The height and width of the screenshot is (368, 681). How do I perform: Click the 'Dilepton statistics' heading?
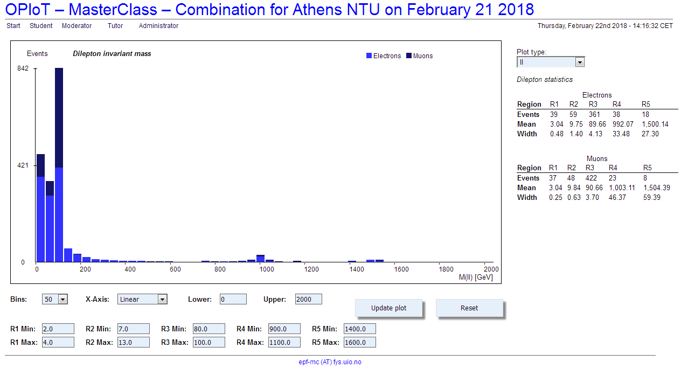545,80
